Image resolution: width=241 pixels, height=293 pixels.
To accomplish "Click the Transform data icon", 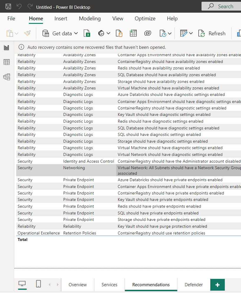I will tap(184, 34).
